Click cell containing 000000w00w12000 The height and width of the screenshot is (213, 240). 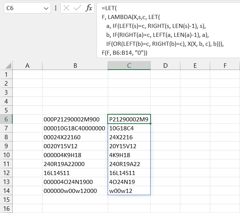(75, 191)
